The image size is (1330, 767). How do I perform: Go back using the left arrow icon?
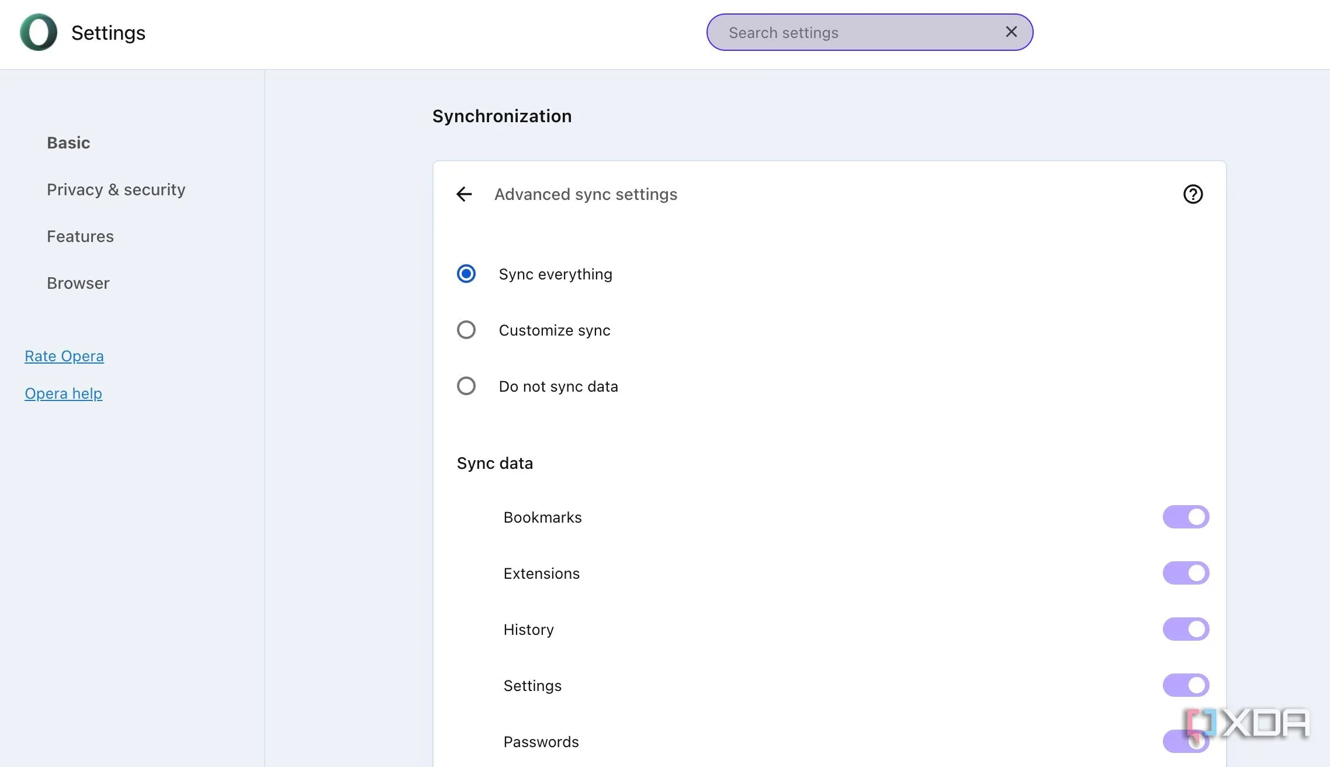point(464,194)
